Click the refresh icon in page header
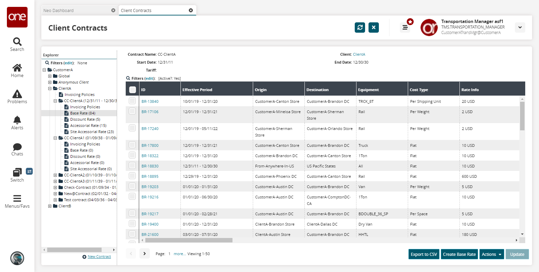Image resolution: width=539 pixels, height=272 pixels. click(x=360, y=28)
